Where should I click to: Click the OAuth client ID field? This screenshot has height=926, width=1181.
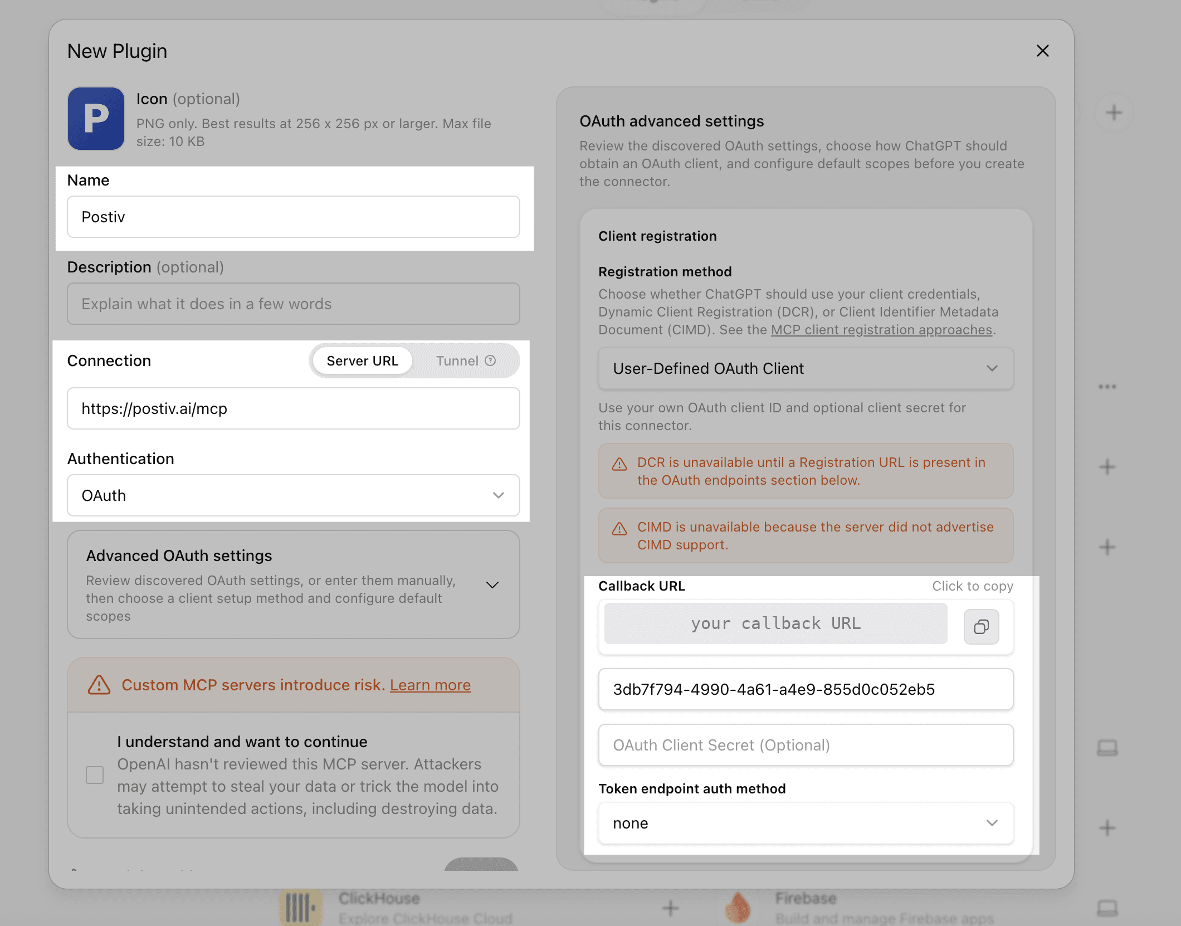click(x=806, y=689)
